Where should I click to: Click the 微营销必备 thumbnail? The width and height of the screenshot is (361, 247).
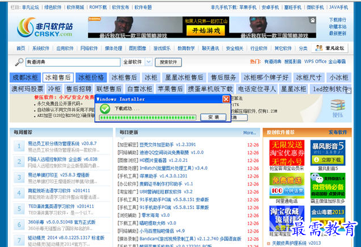[328, 185]
